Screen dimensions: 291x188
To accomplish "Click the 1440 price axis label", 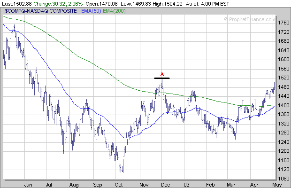I will pos(283,96).
